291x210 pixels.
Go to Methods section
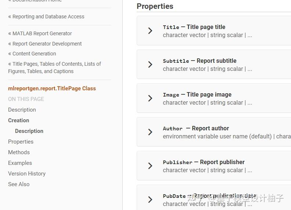19,152
